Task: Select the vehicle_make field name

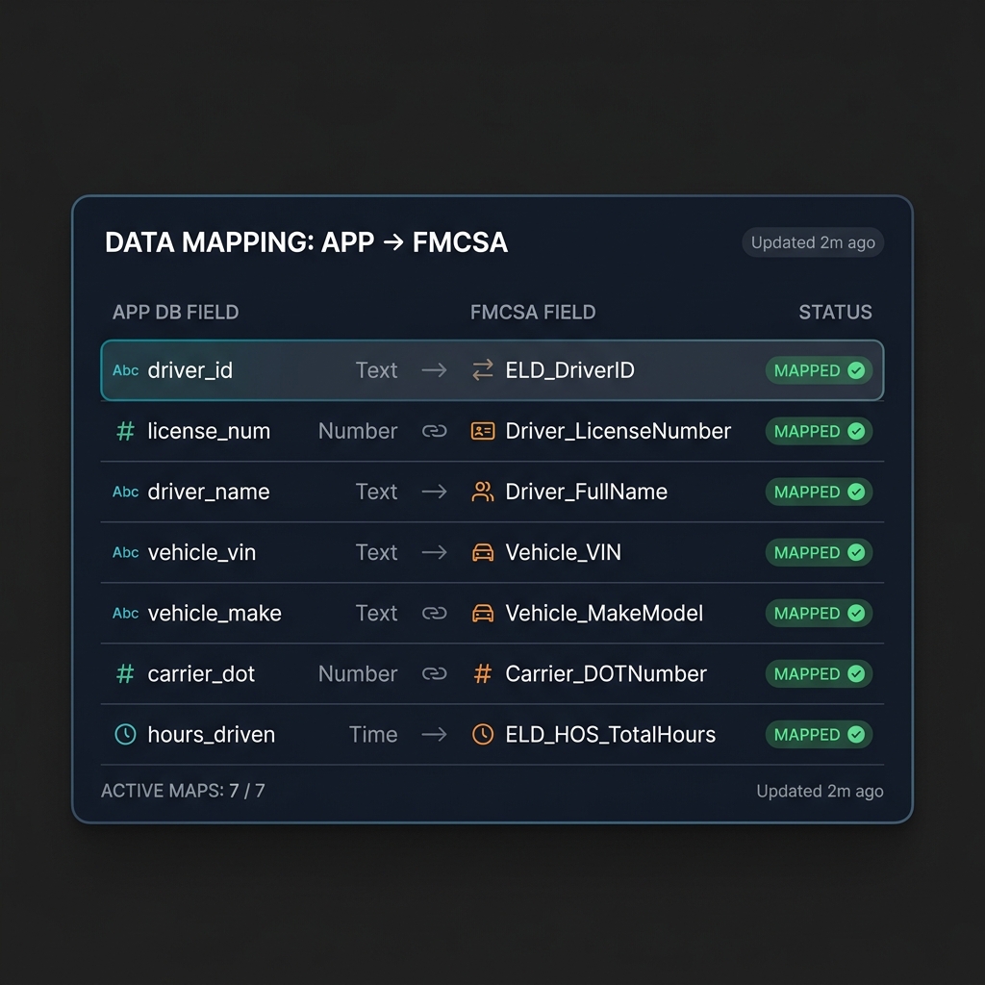Action: click(215, 613)
